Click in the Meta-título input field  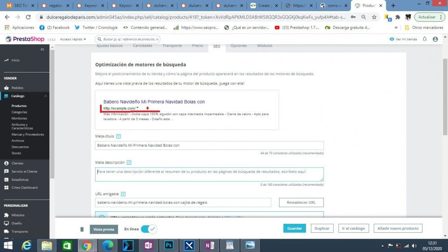209,145
